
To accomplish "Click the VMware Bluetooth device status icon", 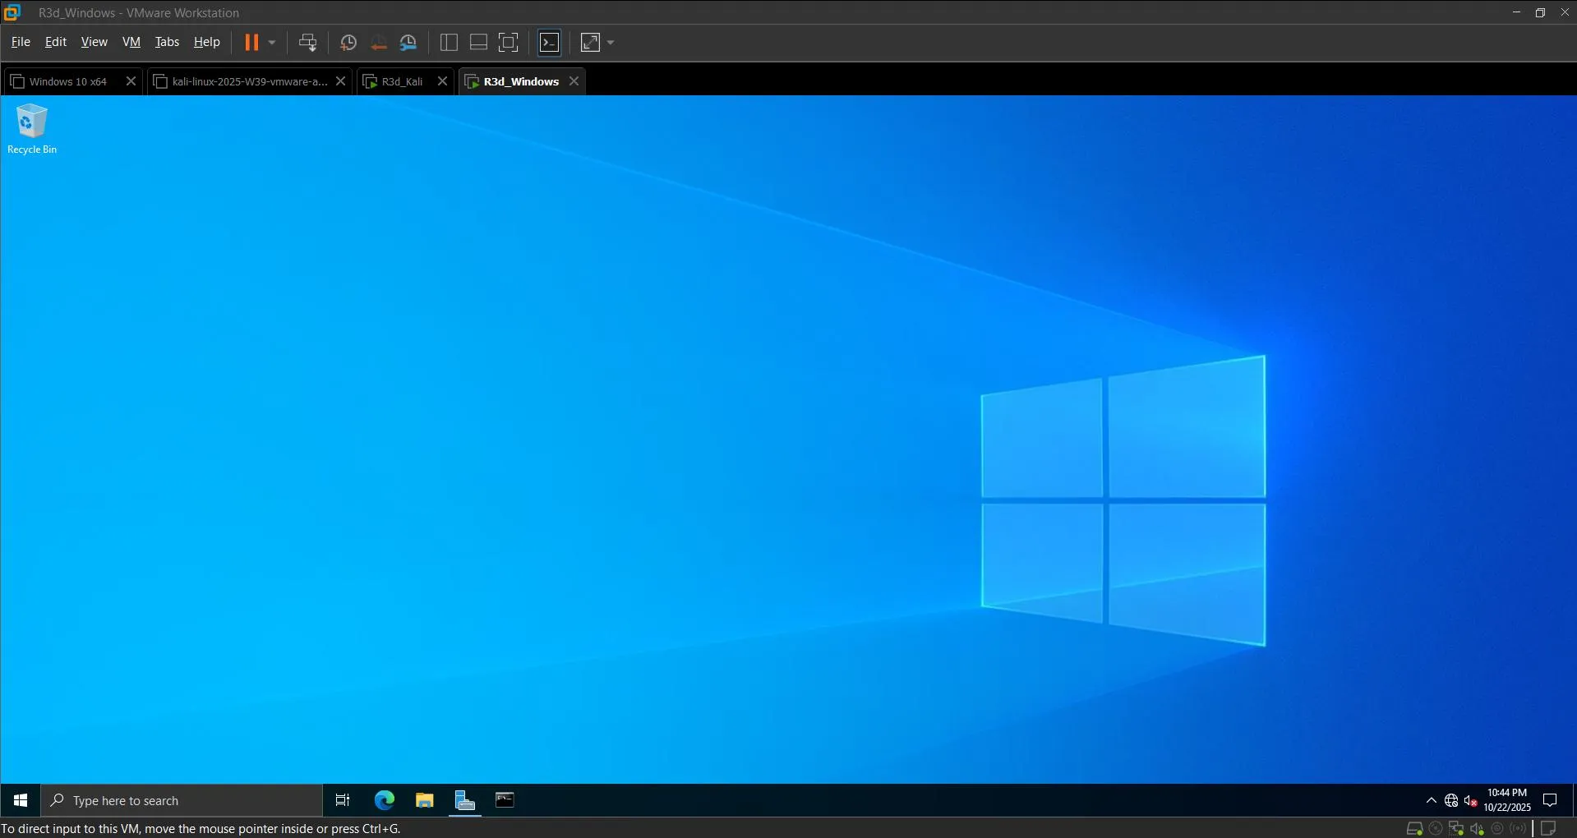I will pyautogui.click(x=1518, y=828).
